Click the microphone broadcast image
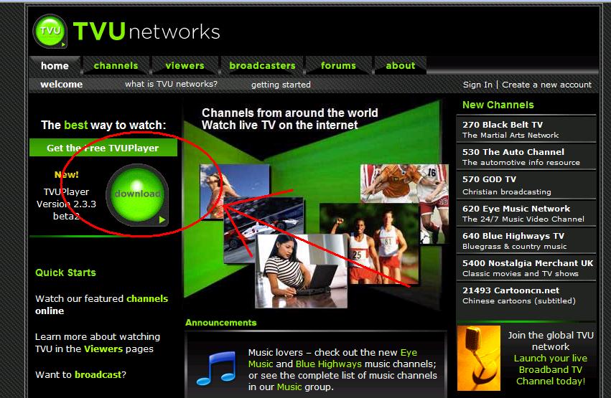Viewport: 611px width, 398px height. tap(478, 358)
